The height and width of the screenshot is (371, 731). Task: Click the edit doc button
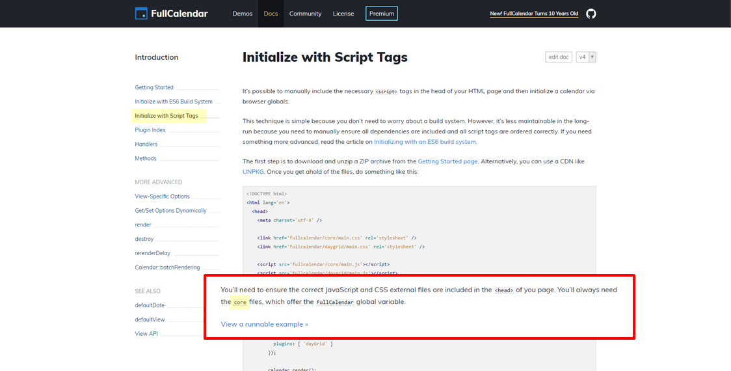pyautogui.click(x=559, y=57)
